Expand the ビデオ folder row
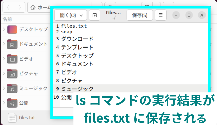The width and height of the screenshot is (217, 125). (x=4, y=59)
